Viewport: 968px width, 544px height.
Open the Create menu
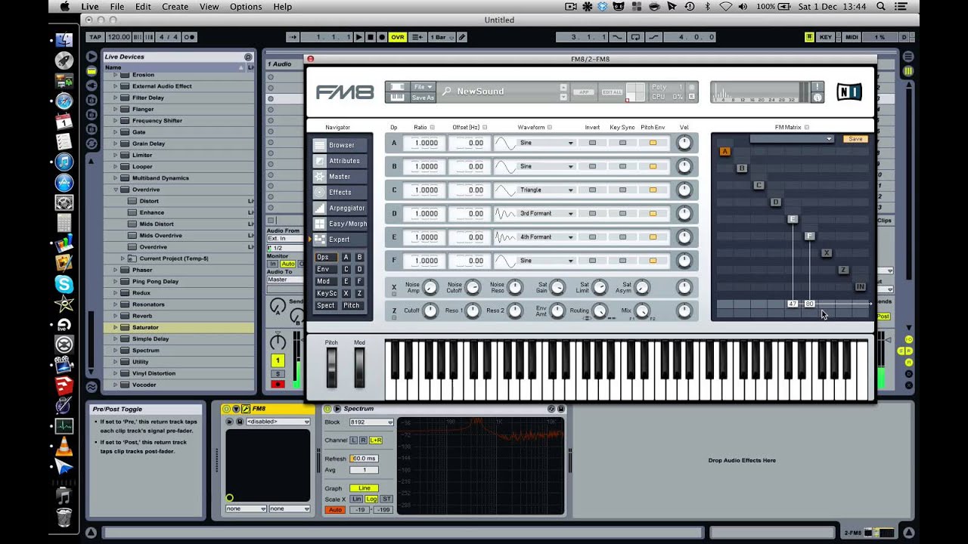175,7
